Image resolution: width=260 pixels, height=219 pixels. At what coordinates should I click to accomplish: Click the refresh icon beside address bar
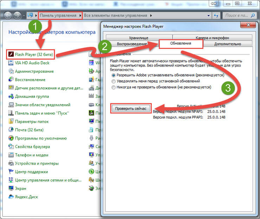pyautogui.click(x=216, y=15)
